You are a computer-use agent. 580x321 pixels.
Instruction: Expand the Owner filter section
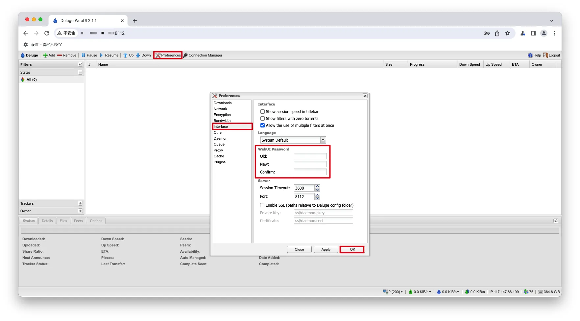tap(80, 211)
